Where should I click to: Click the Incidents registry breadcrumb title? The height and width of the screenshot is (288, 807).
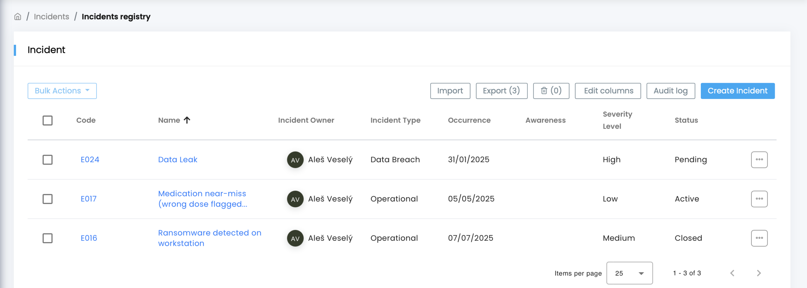click(x=116, y=17)
